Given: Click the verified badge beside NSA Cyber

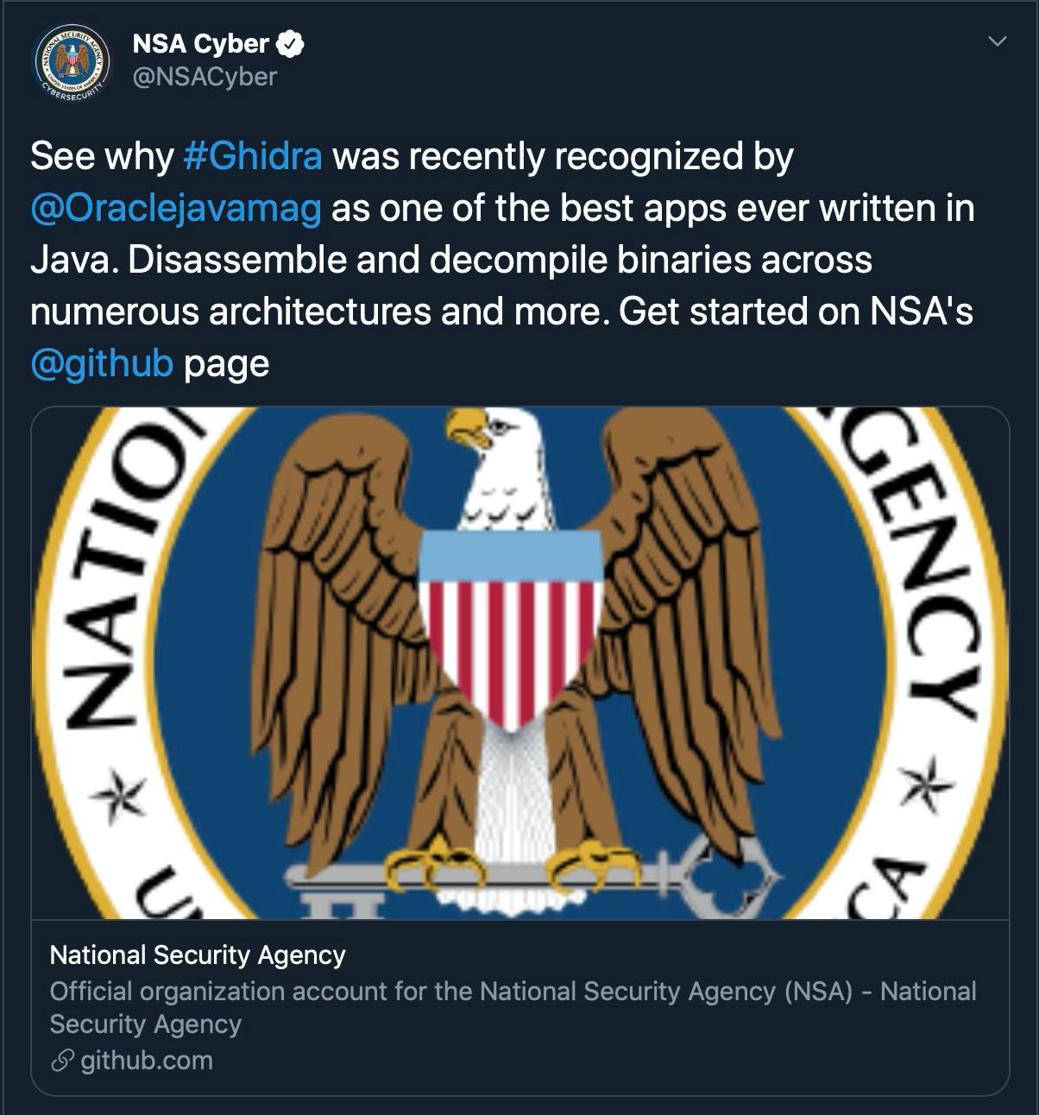Looking at the screenshot, I should click(290, 43).
